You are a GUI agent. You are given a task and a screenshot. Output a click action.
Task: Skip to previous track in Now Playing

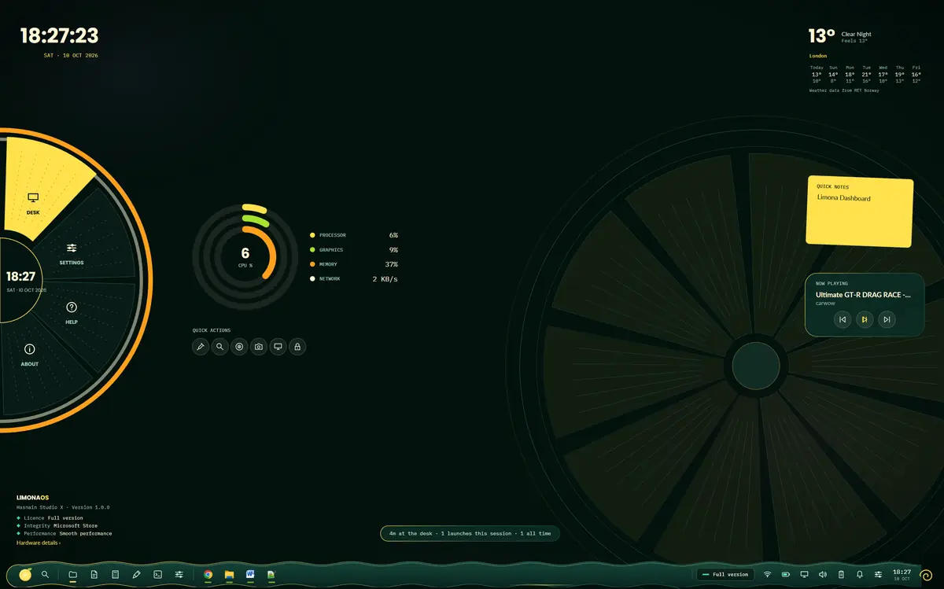point(843,319)
